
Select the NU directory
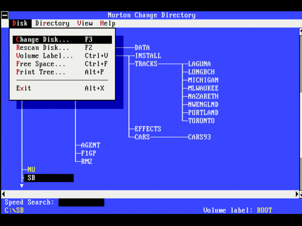[x=31, y=169]
